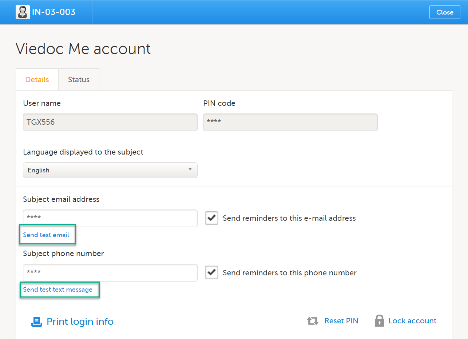Click the Reset PIN arrows icon
The image size is (468, 339).
point(313,321)
